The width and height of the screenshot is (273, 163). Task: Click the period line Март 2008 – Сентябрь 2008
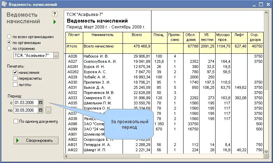pos(106,27)
